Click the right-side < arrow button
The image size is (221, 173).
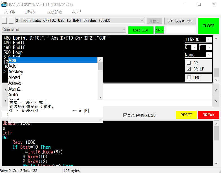[x=216, y=90]
